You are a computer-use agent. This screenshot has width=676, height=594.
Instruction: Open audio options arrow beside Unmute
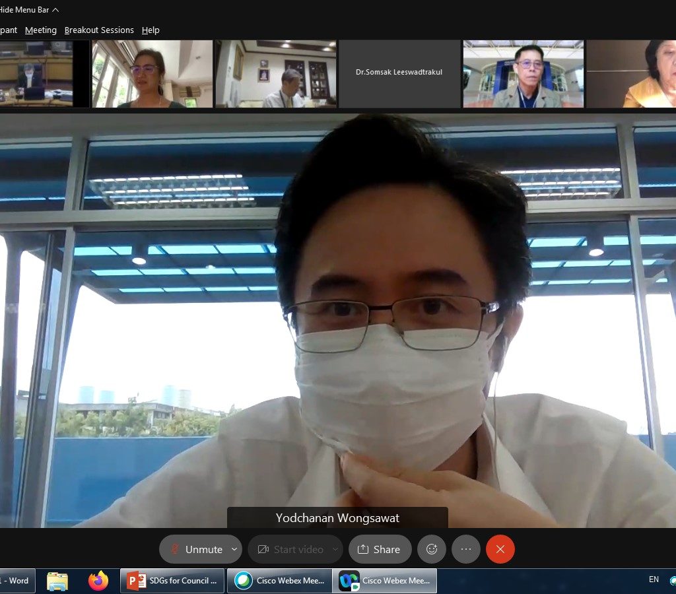234,549
